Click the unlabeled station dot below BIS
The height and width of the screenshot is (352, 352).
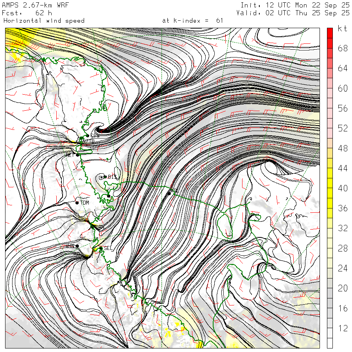pos(108,196)
